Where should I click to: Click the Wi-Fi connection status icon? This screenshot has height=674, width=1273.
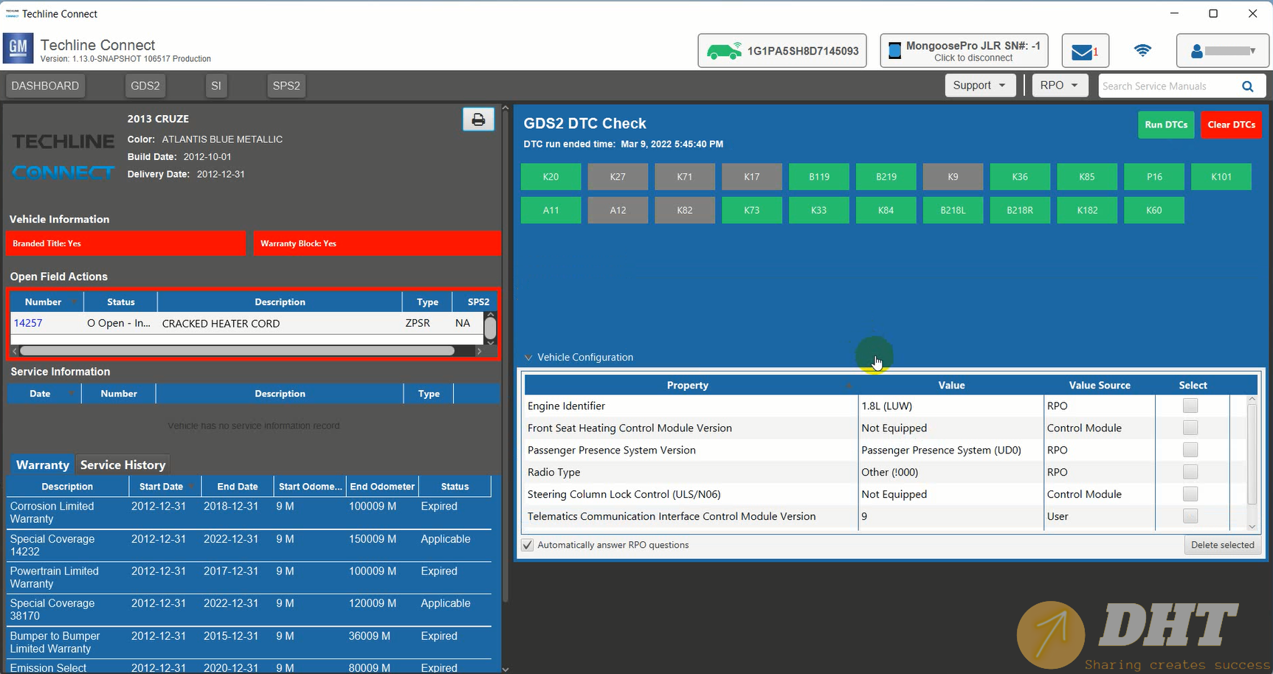pos(1142,51)
